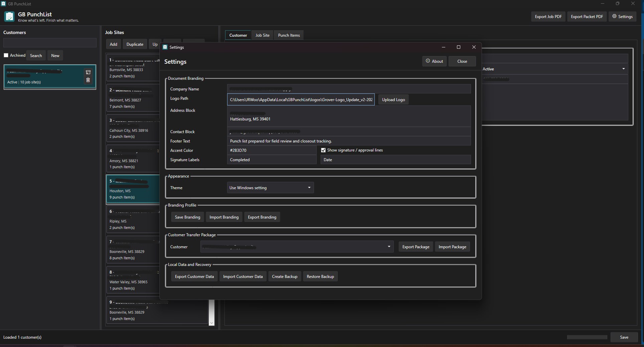Click Add job site button
This screenshot has width=644, height=347.
point(114,44)
